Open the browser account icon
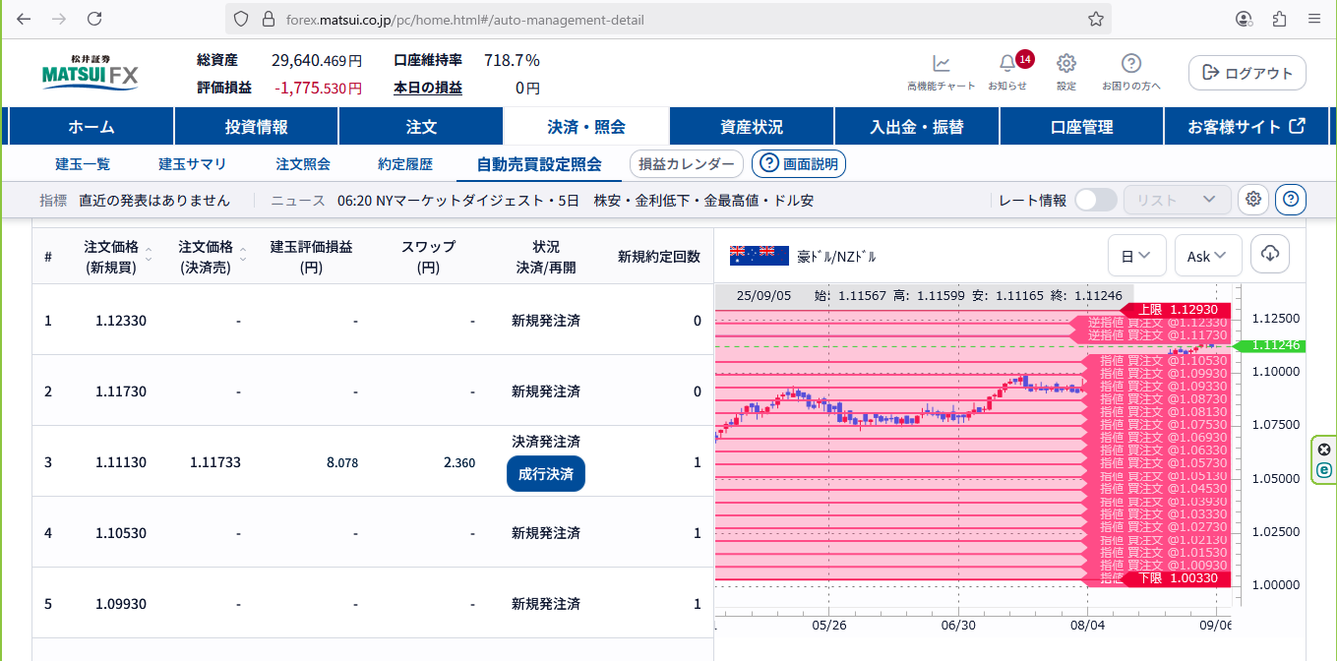 point(1244,19)
